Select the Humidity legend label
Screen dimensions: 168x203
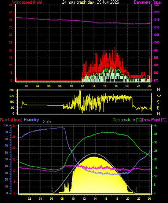click(31, 120)
